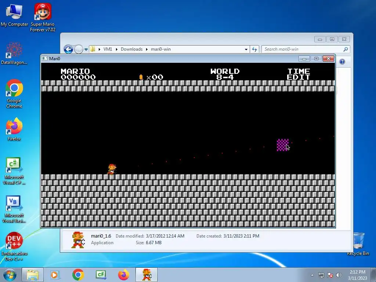This screenshot has height=282, width=376.
Task: Click the folder icon in address bar
Action: click(x=93, y=49)
